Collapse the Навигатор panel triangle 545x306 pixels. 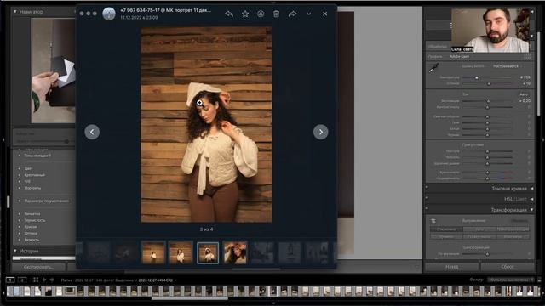tap(15, 12)
